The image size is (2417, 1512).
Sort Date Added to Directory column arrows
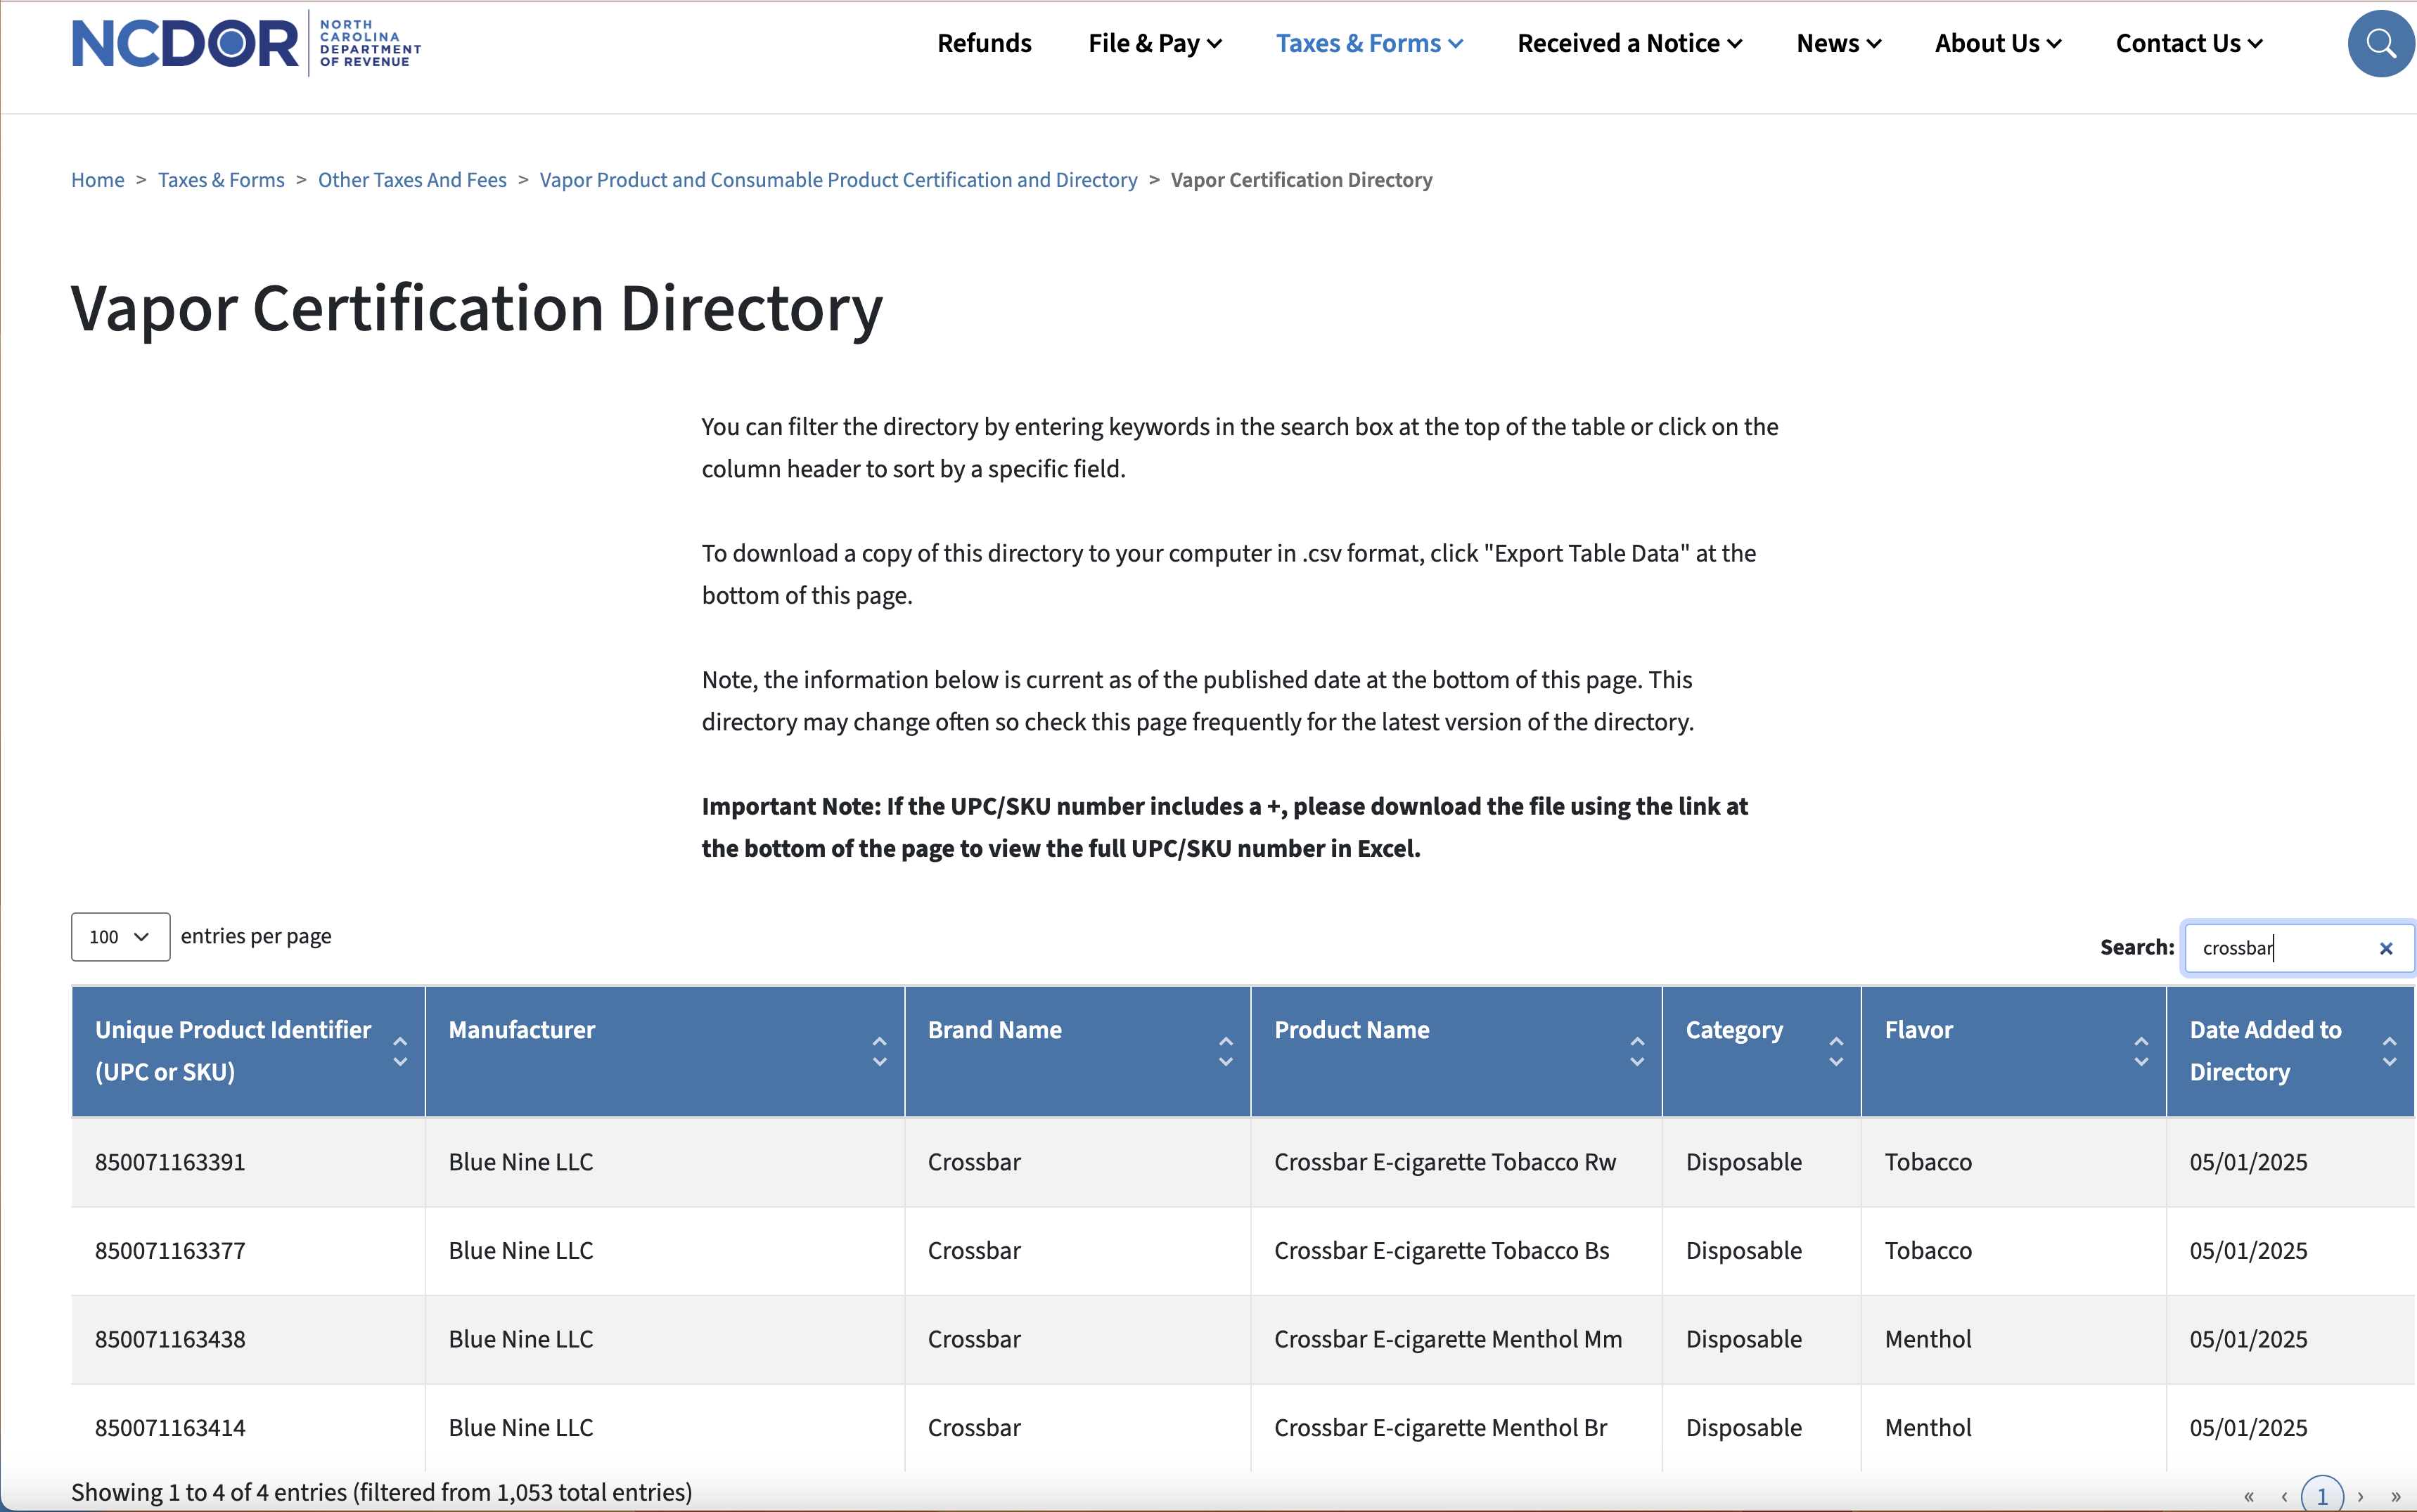point(2389,1051)
